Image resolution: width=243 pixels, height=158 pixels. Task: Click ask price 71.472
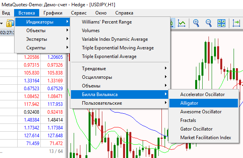[56, 143]
